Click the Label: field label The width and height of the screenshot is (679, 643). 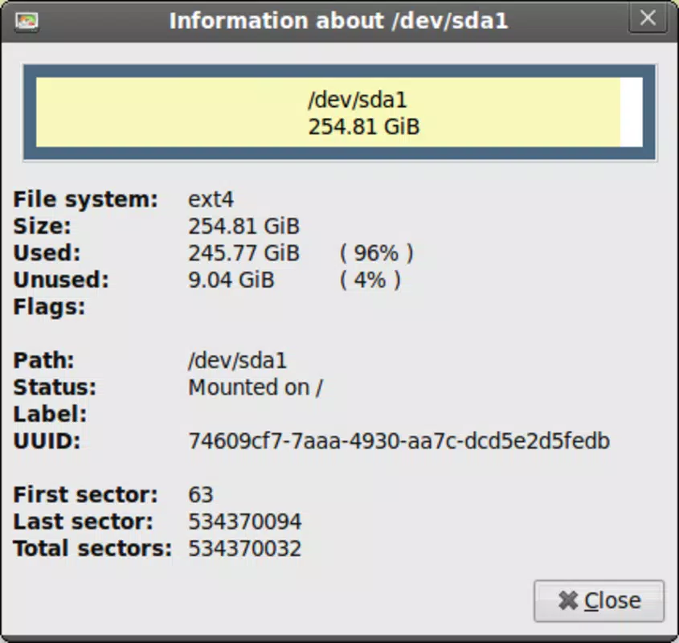coord(51,414)
